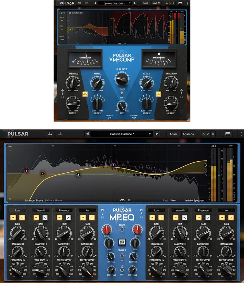Click Minimum Phase mode in MP-EQ
This screenshot has width=244, height=283.
point(34,201)
